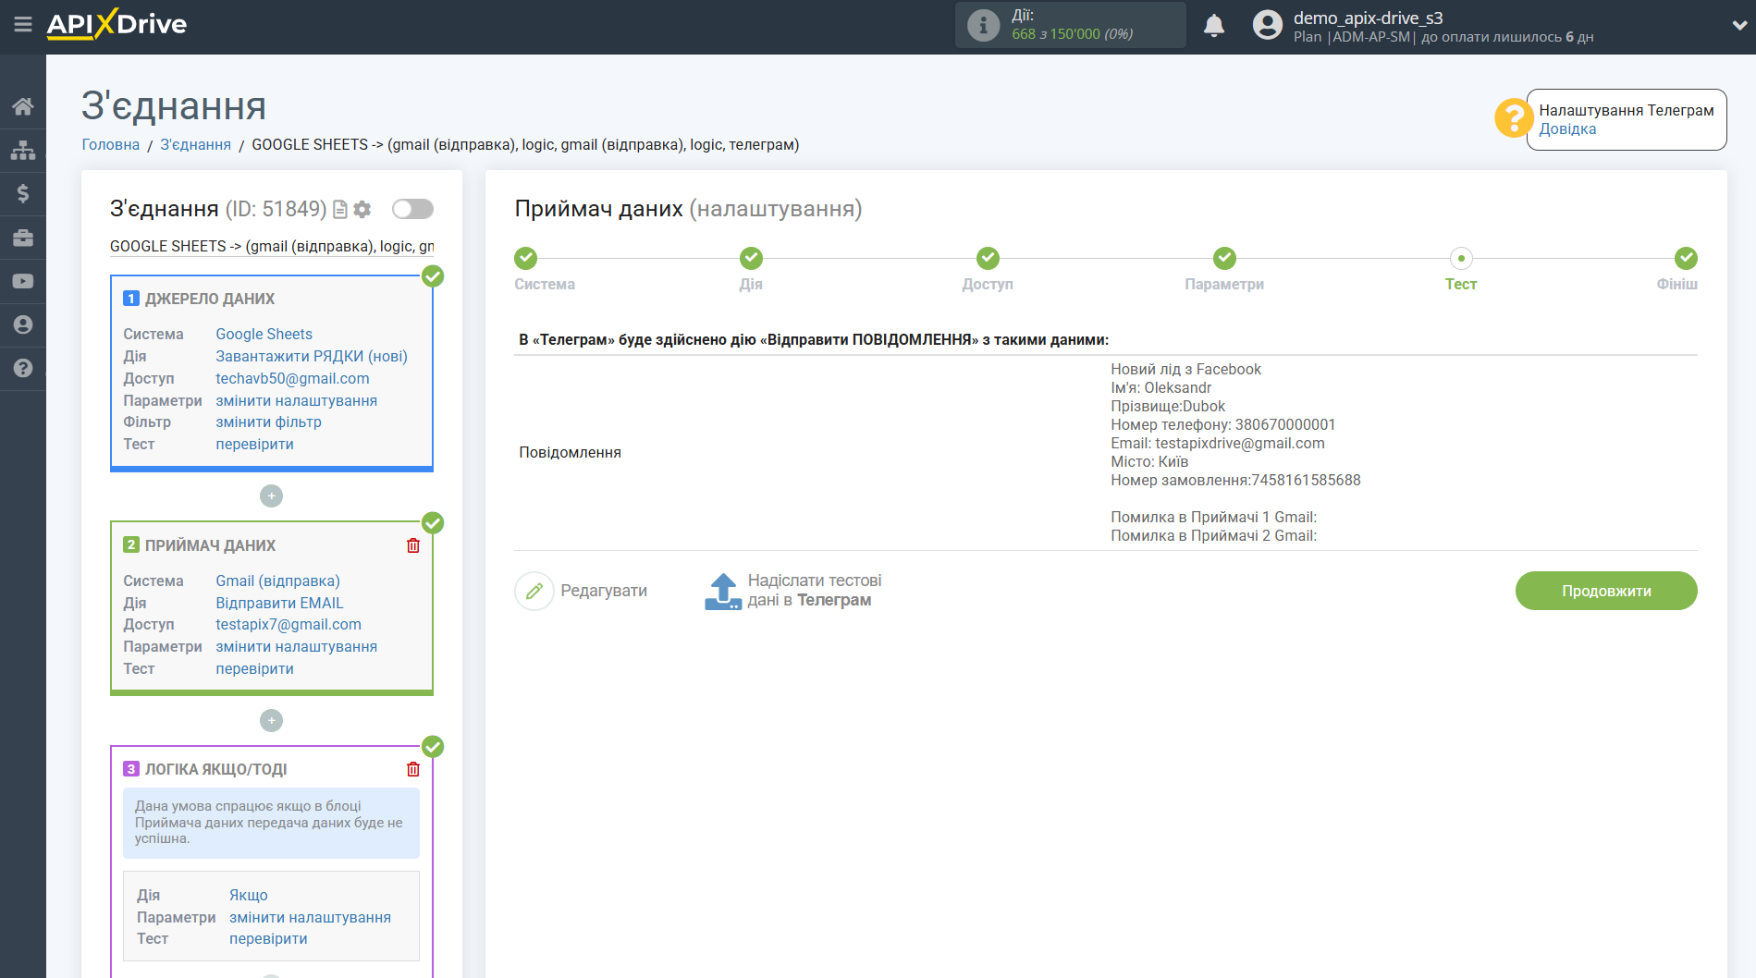Open the billing dollar sidebar icon

[23, 193]
